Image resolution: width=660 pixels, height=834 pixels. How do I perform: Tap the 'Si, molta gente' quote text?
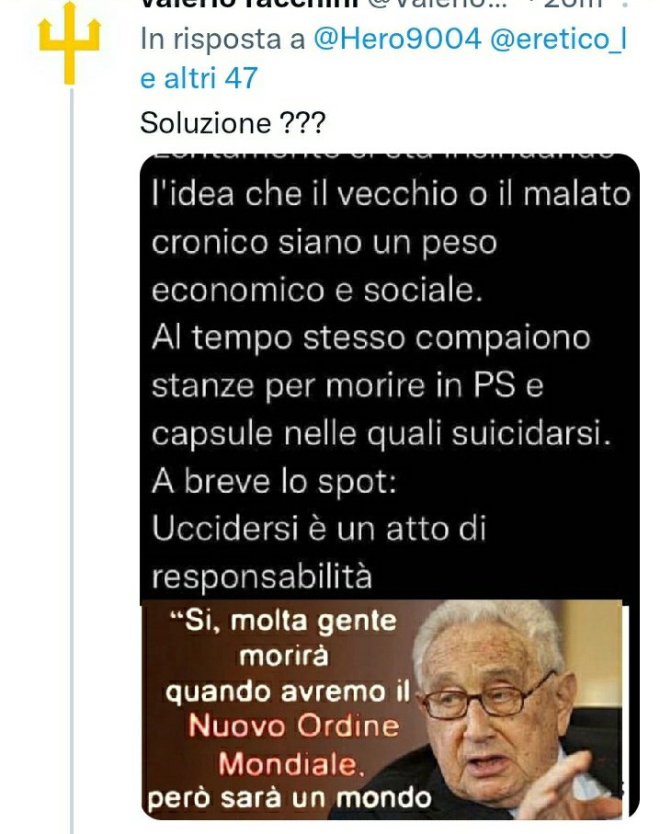283,621
